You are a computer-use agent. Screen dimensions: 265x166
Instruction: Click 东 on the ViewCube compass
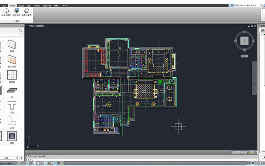(253, 41)
